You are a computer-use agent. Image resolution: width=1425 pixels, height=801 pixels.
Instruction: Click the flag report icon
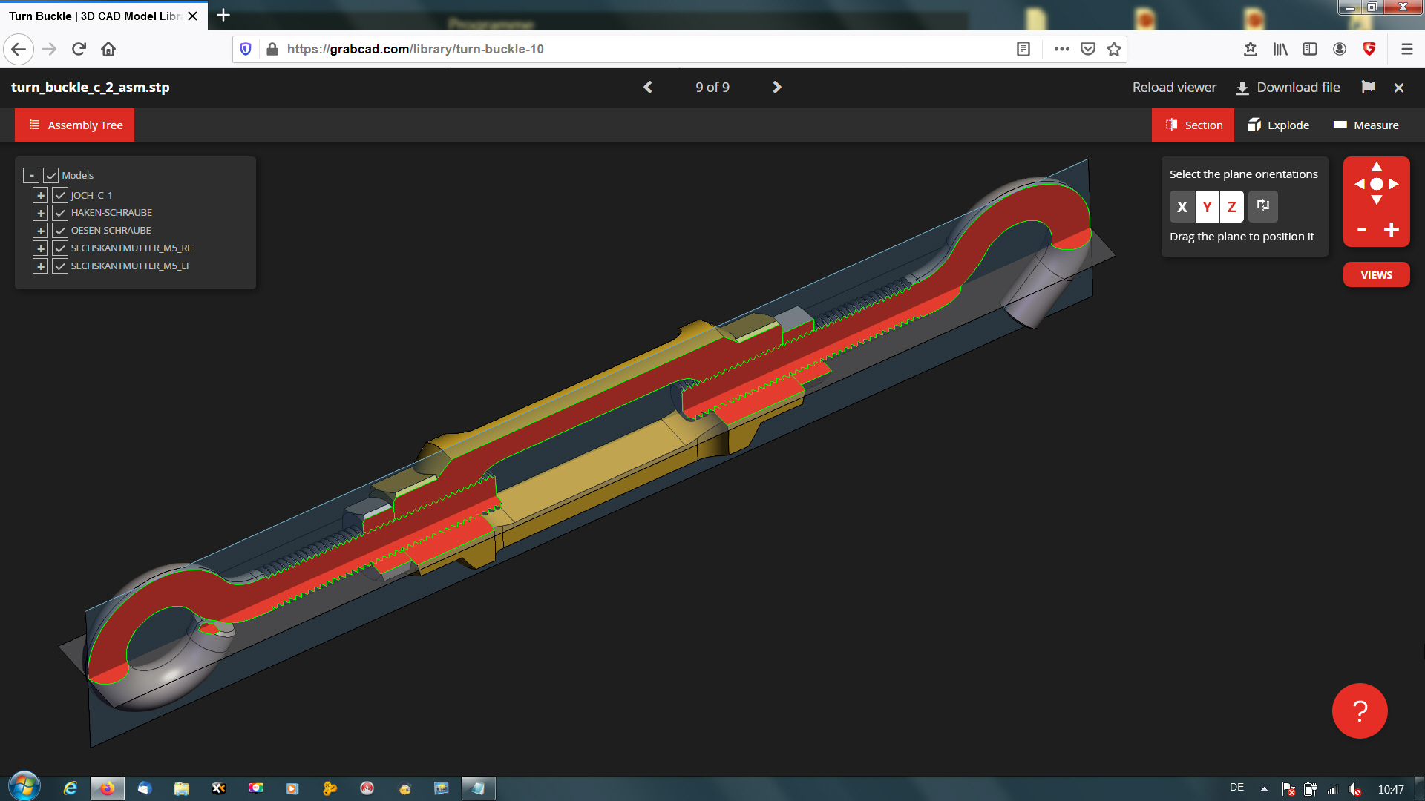(x=1369, y=88)
